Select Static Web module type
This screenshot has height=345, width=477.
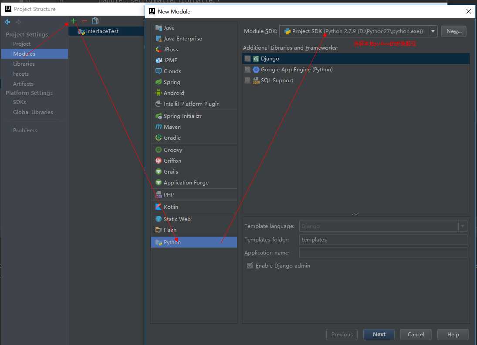pyautogui.click(x=194, y=219)
